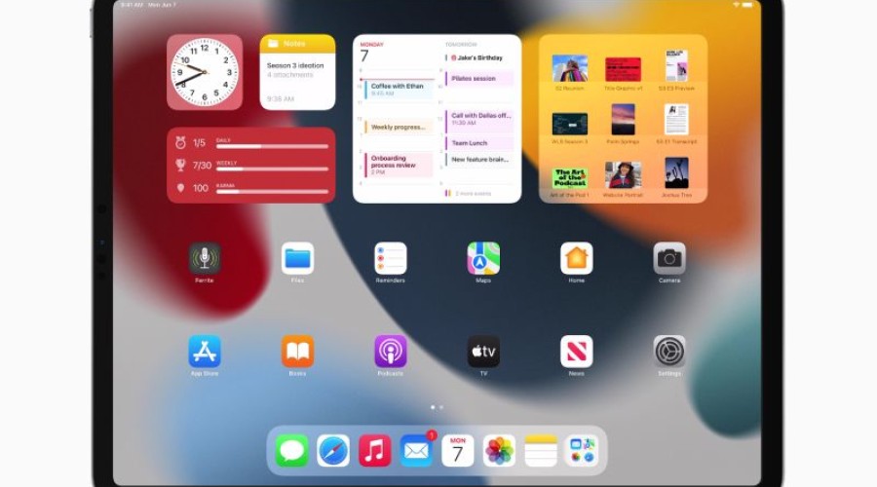Viewport: 877px width, 487px height.
Task: Open the 'Pilates session' event
Action: pyautogui.click(x=479, y=79)
